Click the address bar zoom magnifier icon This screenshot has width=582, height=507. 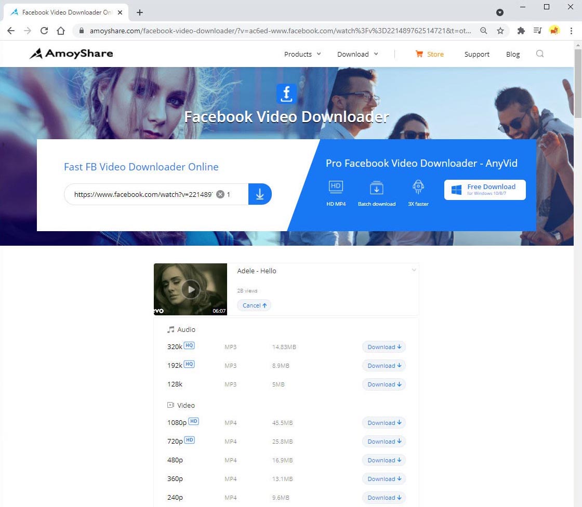[x=483, y=31]
